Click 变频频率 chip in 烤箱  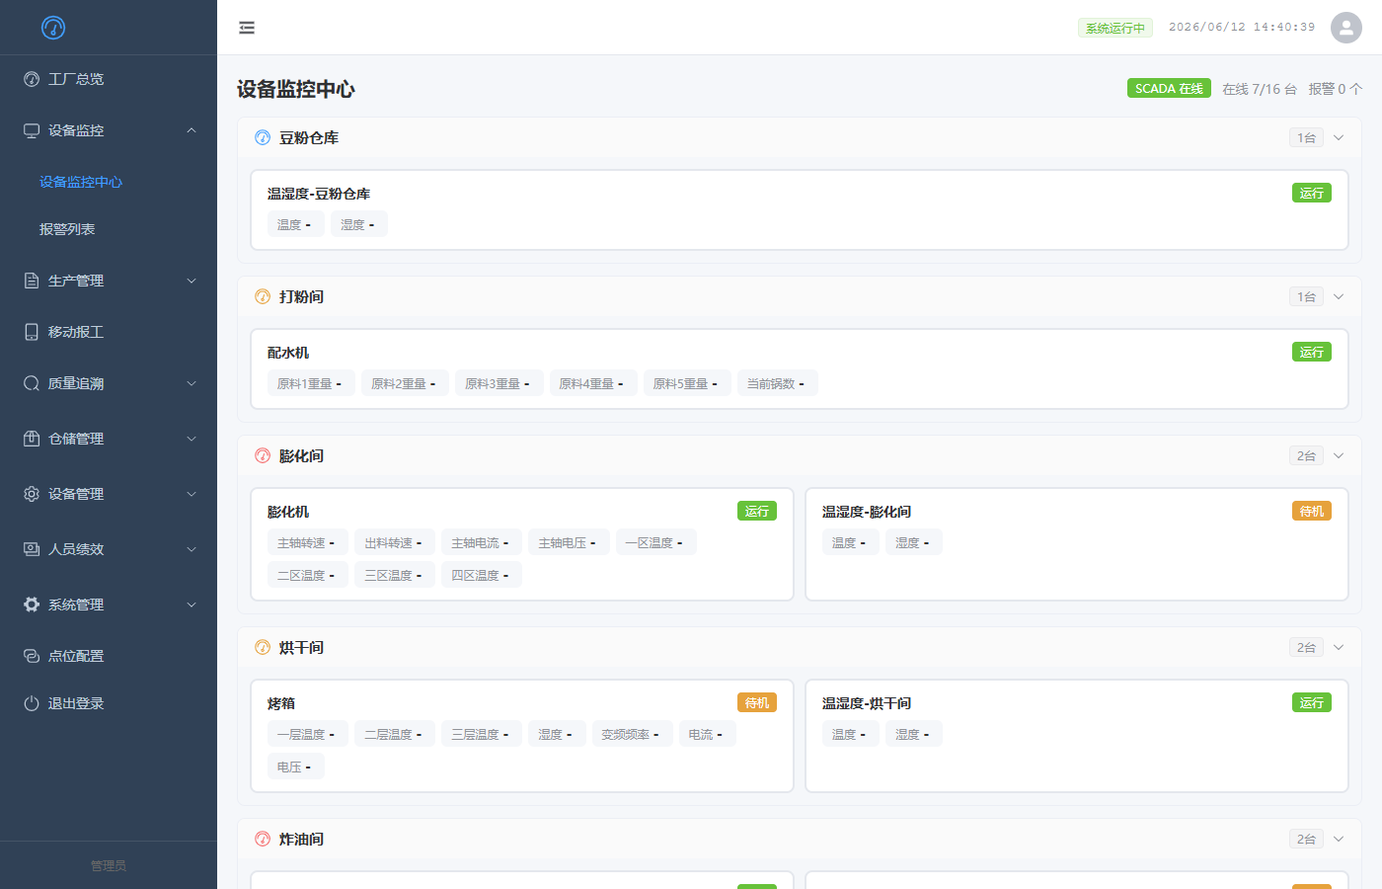point(631,734)
